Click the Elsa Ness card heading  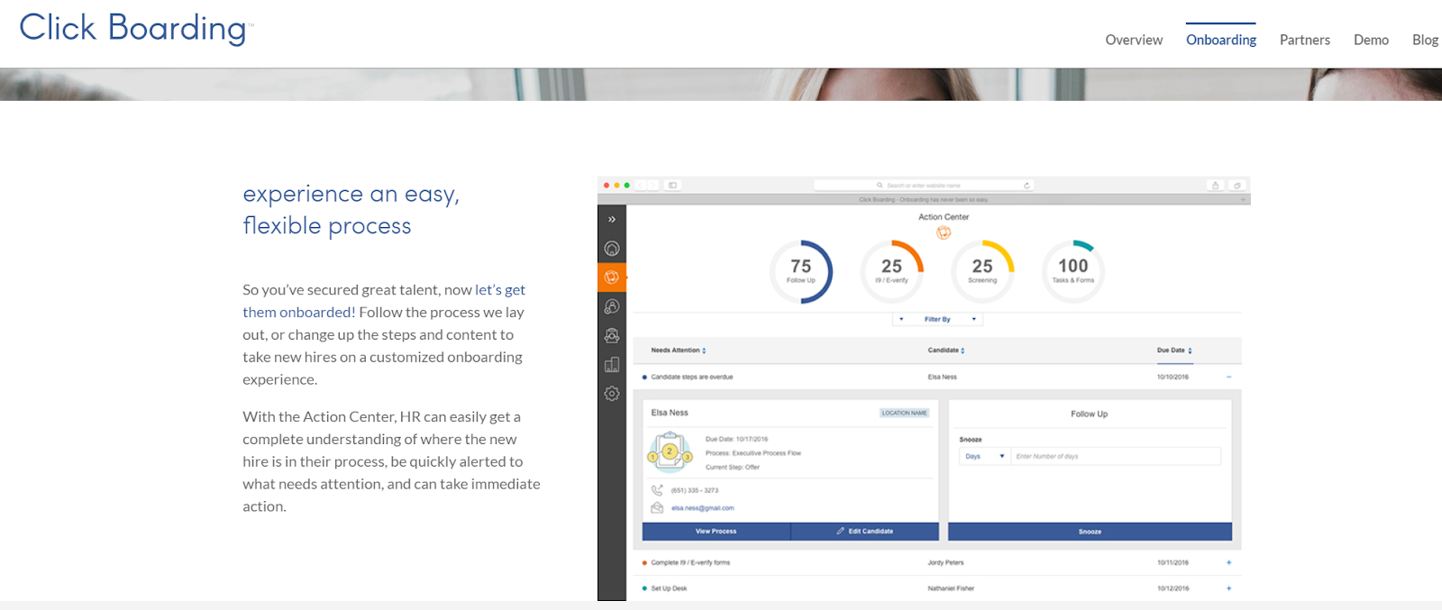670,413
